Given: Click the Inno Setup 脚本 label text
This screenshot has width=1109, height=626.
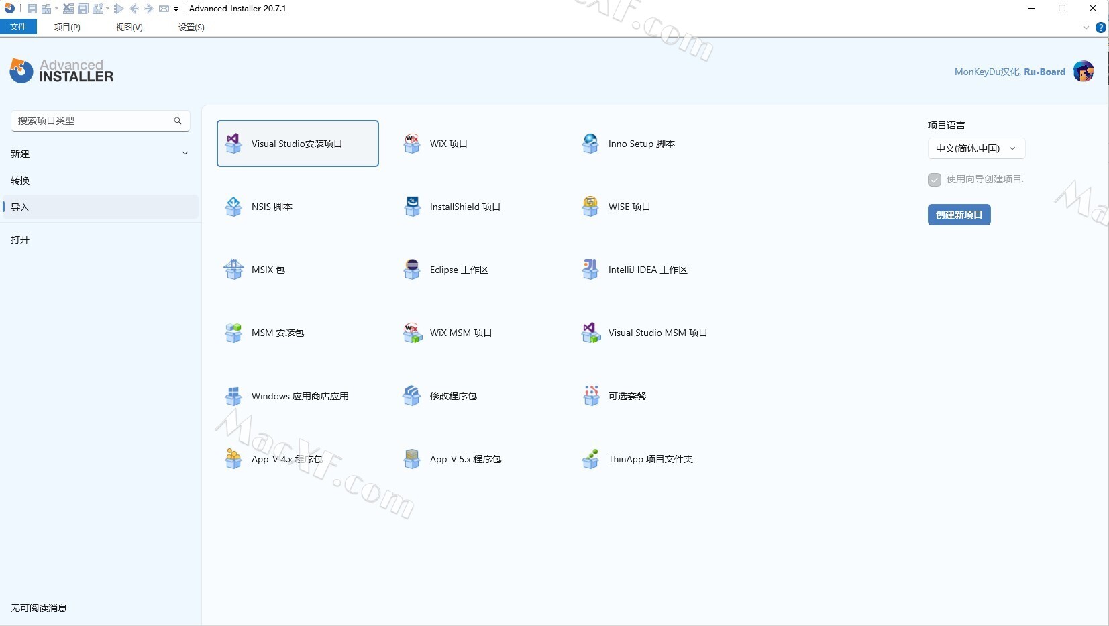Looking at the screenshot, I should (641, 144).
